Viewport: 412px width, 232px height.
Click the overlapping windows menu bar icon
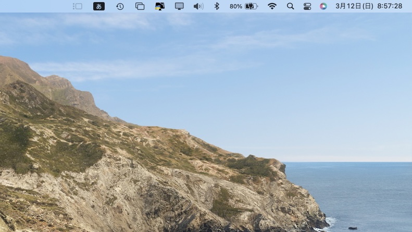140,6
